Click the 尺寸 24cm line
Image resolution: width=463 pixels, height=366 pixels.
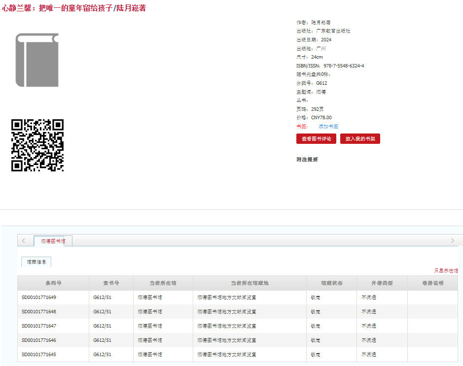[310, 57]
